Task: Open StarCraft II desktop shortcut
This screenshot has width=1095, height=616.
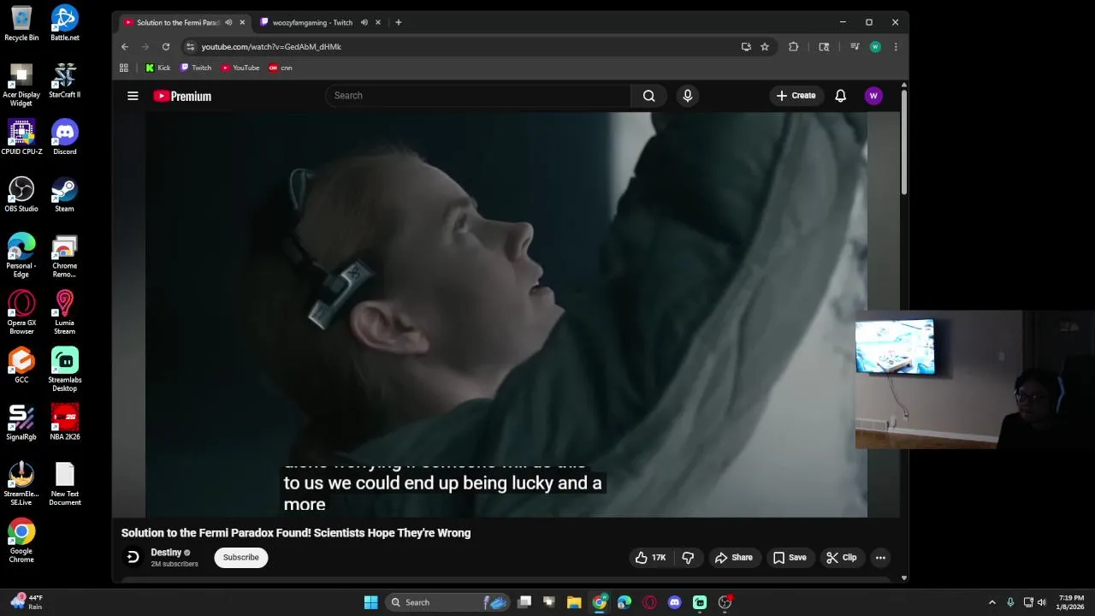Action: coord(64,80)
